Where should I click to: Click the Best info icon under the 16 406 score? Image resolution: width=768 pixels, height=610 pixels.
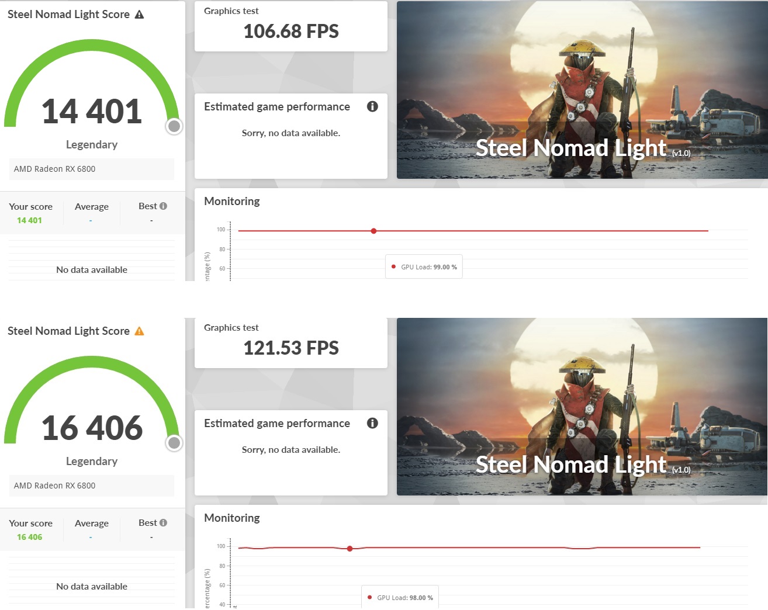(163, 522)
